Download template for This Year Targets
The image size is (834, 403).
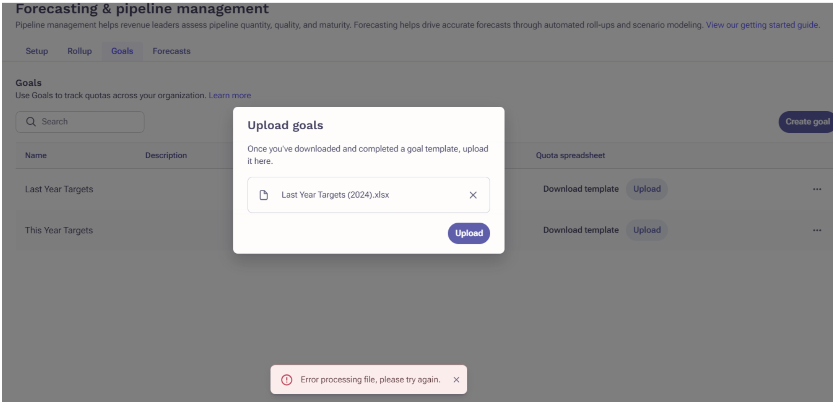pyautogui.click(x=581, y=230)
